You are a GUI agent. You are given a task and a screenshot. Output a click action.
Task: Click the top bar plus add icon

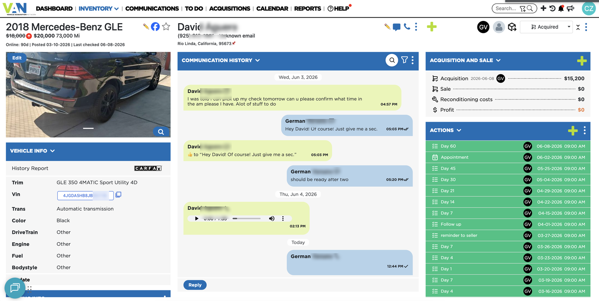[x=543, y=8]
